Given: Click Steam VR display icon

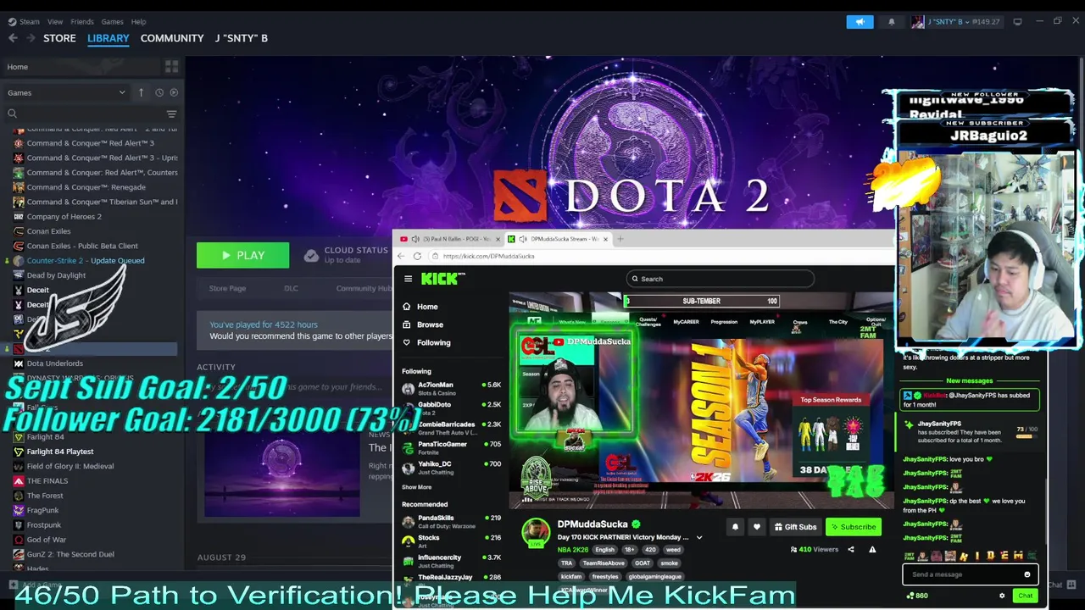Looking at the screenshot, I should 1017,22.
